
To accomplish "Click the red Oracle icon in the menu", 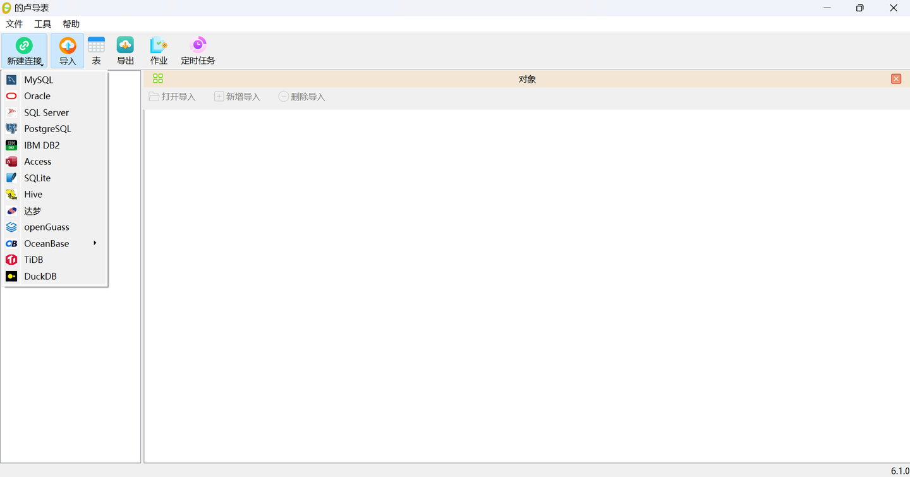I will pyautogui.click(x=11, y=96).
